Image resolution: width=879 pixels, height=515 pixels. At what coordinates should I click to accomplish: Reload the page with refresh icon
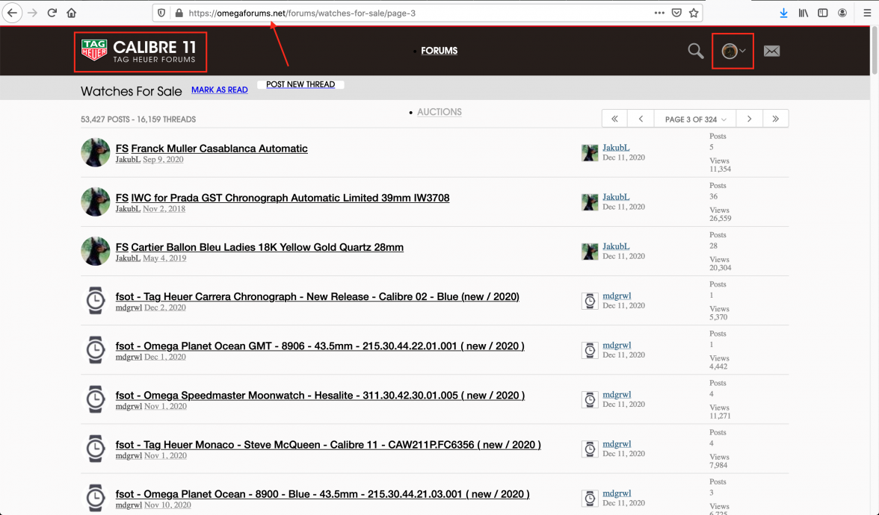[x=52, y=13]
